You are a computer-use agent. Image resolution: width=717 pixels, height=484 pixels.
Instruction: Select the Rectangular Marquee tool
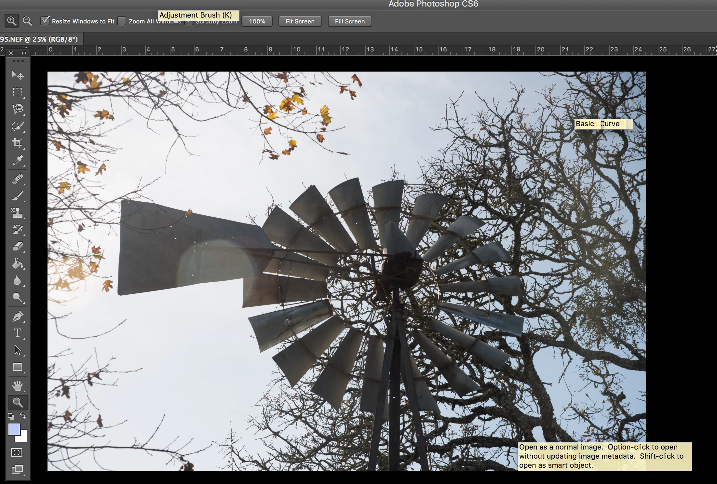17,92
